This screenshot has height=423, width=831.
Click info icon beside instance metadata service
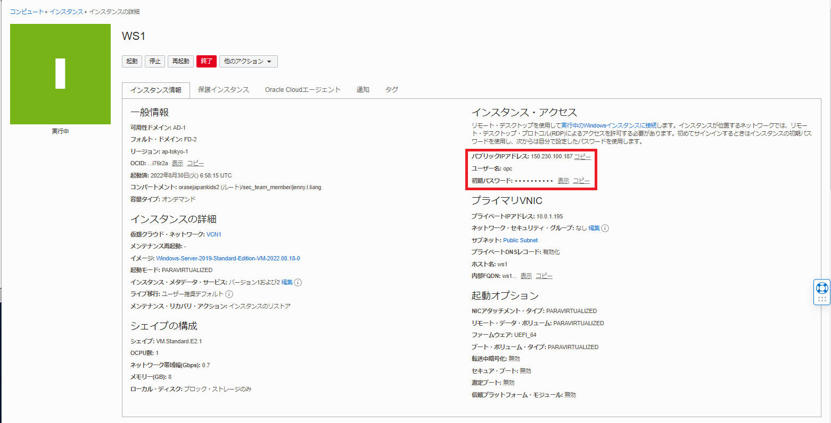point(298,282)
